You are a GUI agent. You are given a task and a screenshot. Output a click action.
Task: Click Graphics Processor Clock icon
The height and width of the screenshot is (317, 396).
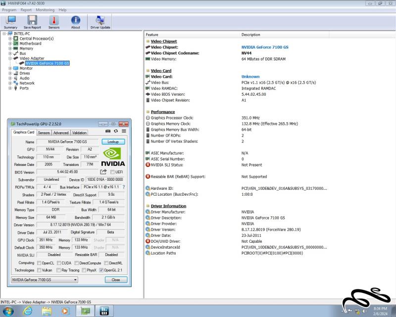(x=148, y=118)
